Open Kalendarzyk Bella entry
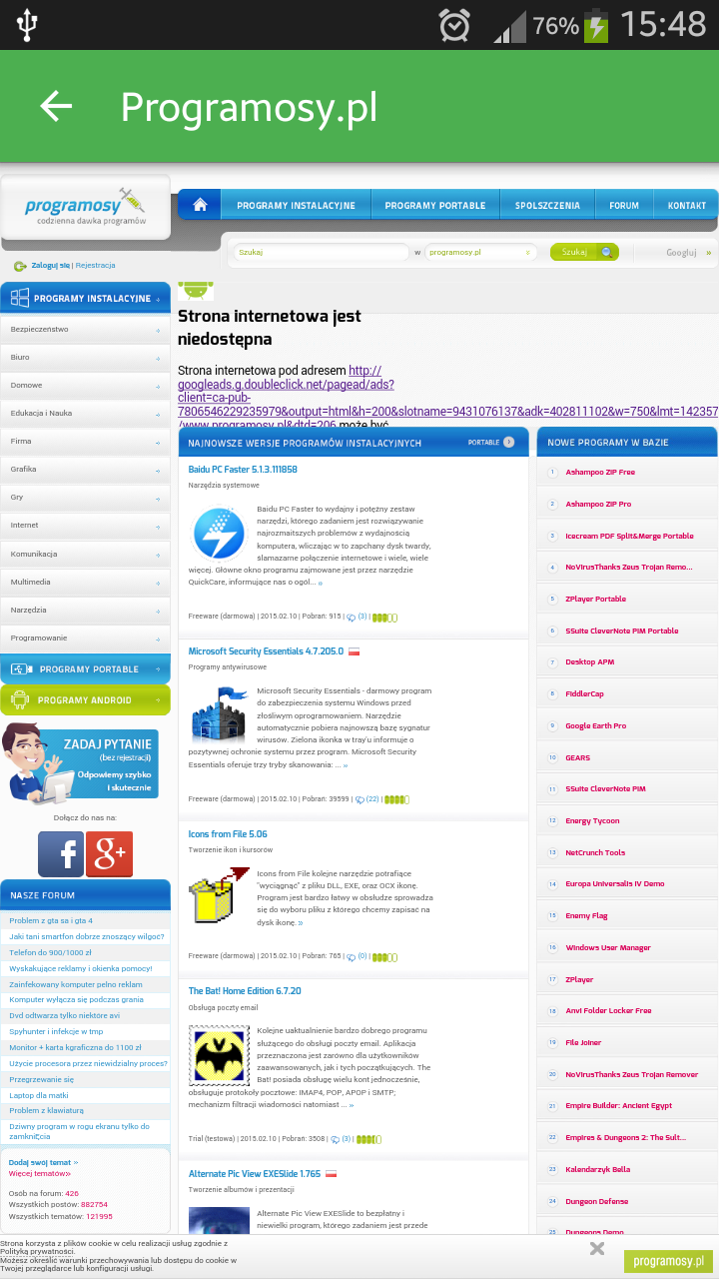 coord(598,1169)
